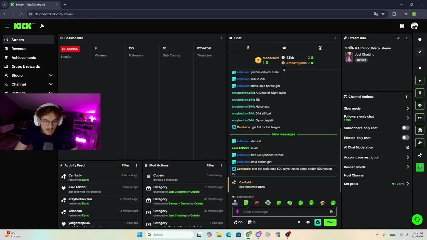Image resolution: width=427 pixels, height=240 pixels.
Task: Open Windows Start button on taskbar
Action: tap(140, 235)
